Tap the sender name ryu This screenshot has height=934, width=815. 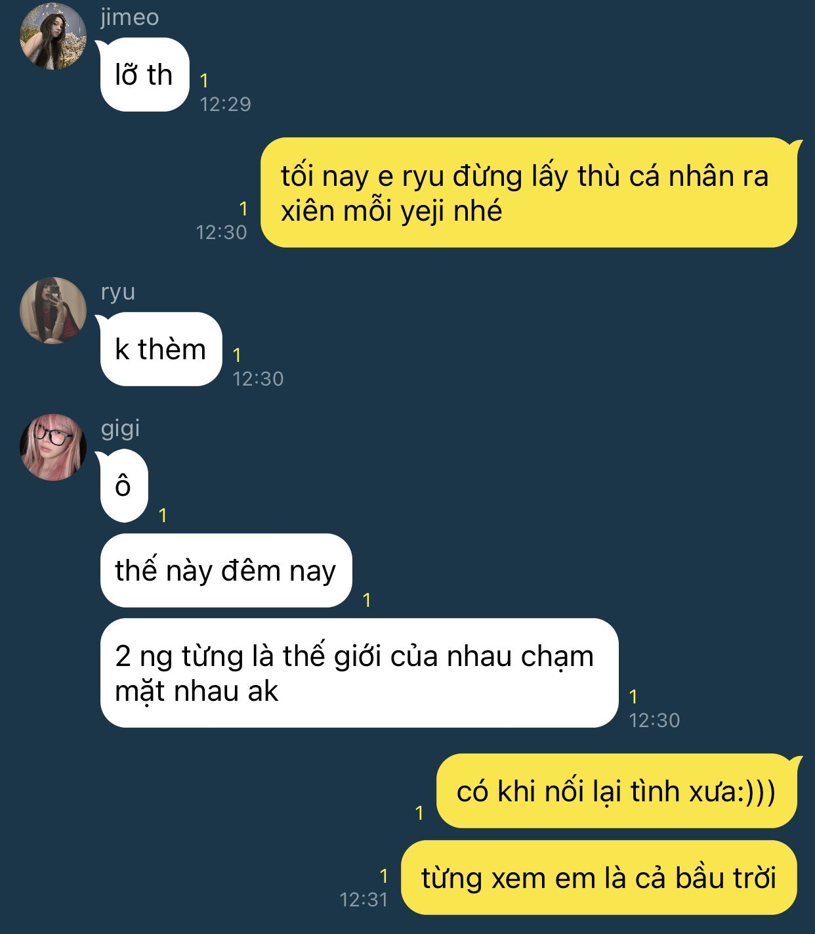point(117,292)
